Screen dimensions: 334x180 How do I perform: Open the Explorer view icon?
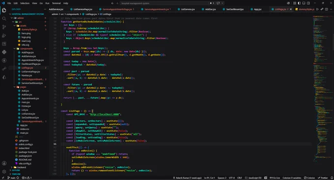coord(4,10)
